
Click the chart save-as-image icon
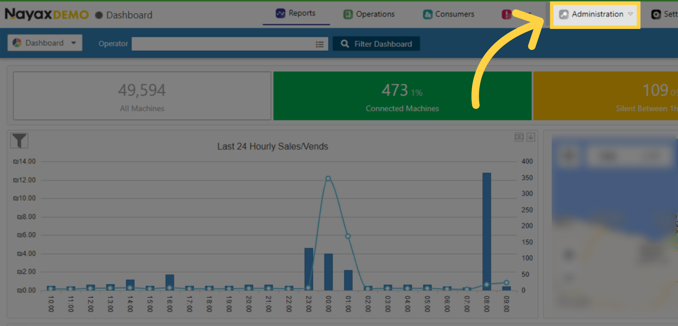pos(519,137)
